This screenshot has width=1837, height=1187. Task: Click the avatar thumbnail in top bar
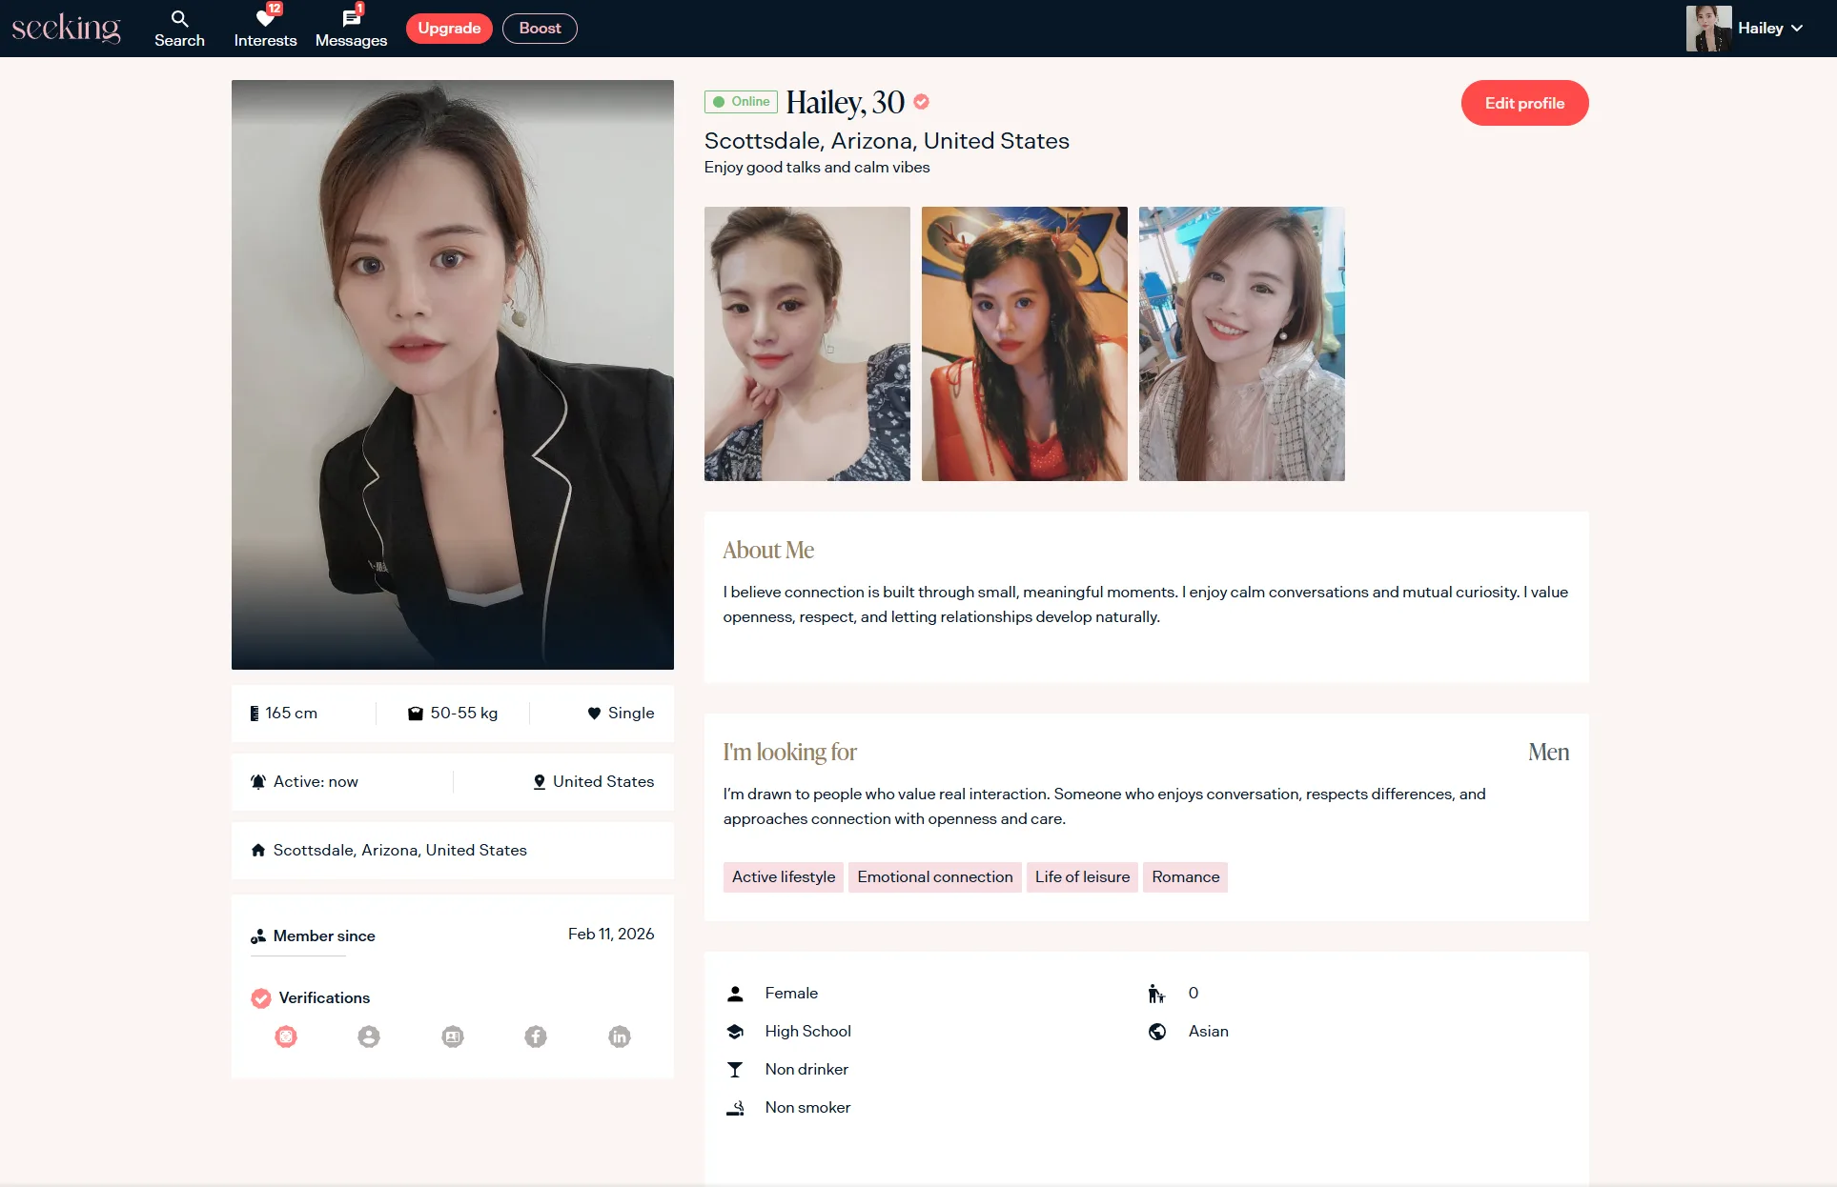[x=1707, y=29]
